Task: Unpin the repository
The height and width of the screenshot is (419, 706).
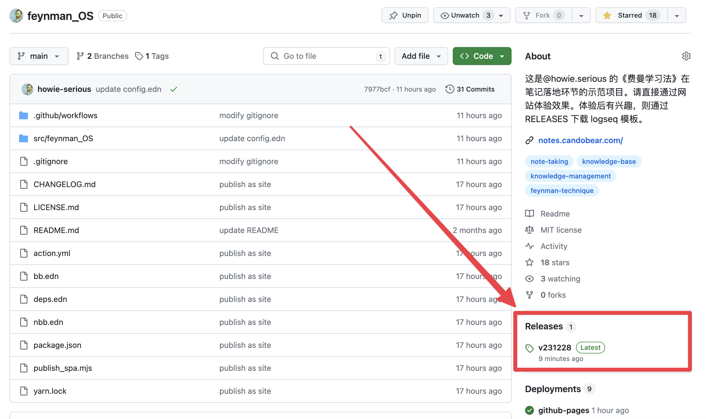Action: coord(405,15)
